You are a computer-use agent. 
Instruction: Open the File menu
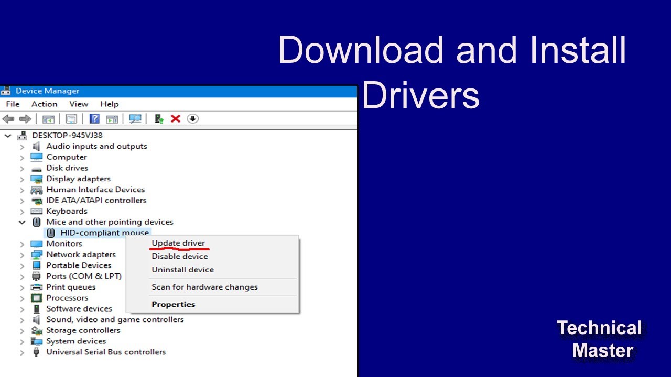coord(13,104)
